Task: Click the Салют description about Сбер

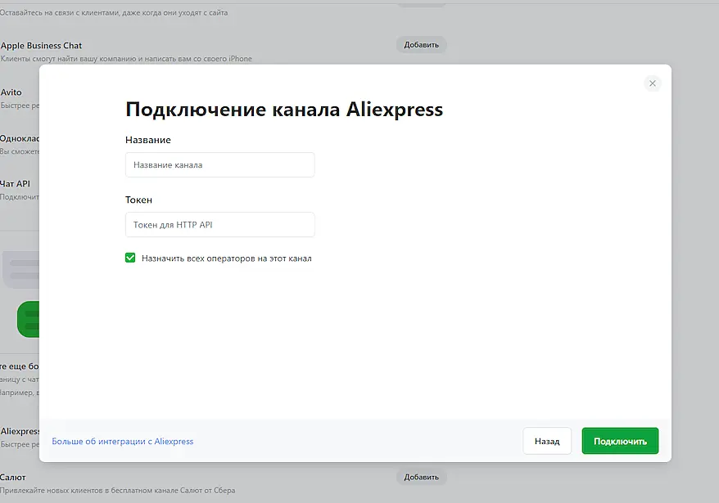Action: 117,491
